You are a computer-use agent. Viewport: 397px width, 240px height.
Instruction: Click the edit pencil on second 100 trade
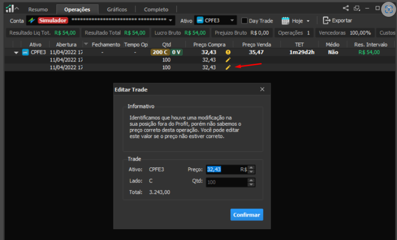tap(228, 68)
